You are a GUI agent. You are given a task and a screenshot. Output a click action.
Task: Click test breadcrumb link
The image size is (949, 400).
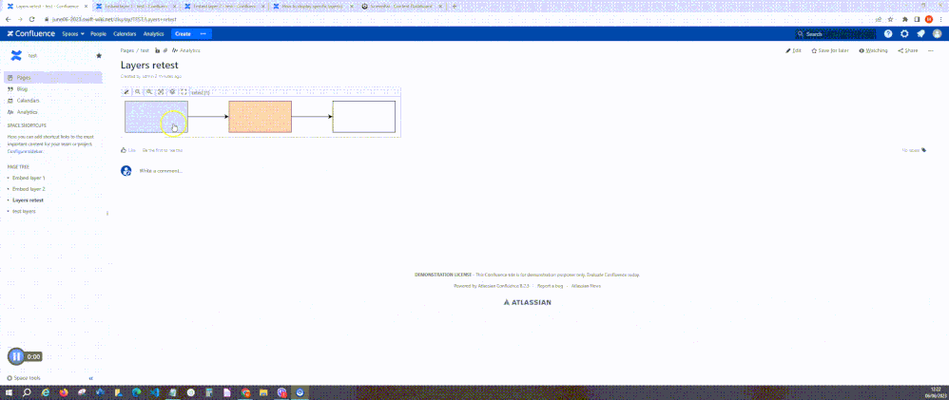tap(145, 51)
